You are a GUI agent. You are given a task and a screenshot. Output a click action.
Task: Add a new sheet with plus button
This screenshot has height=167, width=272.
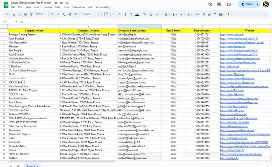point(11,166)
